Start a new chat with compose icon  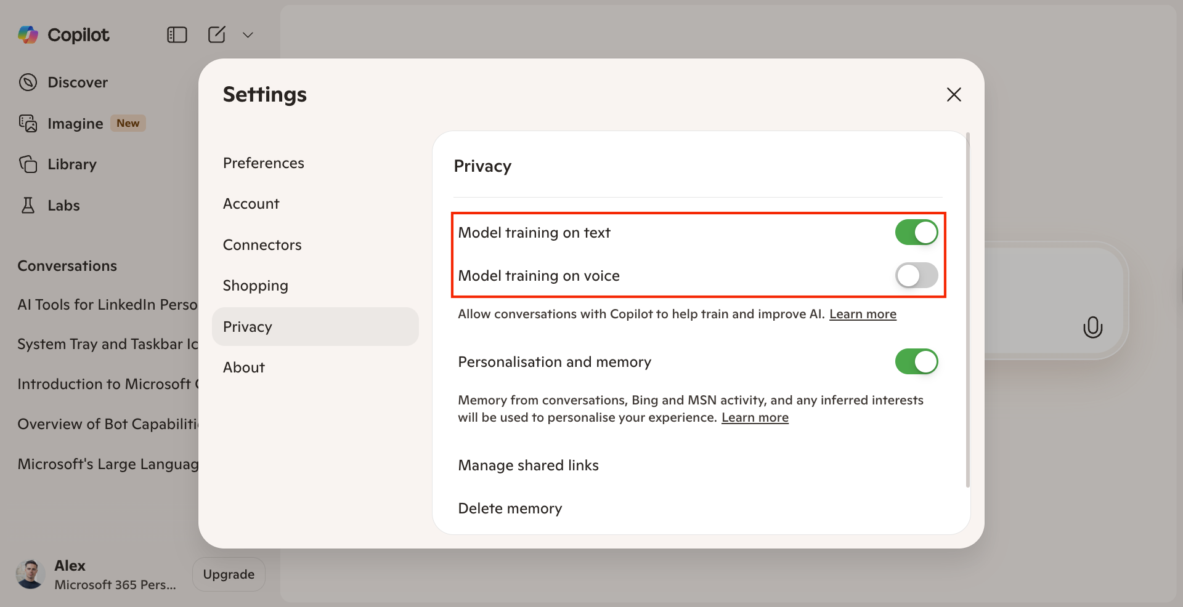216,35
